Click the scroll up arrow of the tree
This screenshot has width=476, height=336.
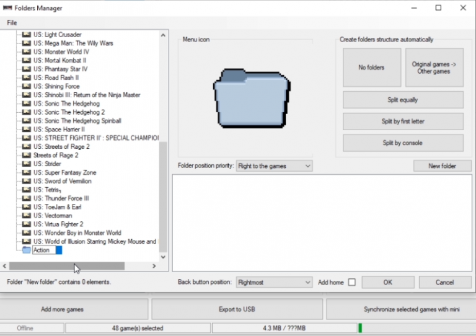click(x=163, y=35)
